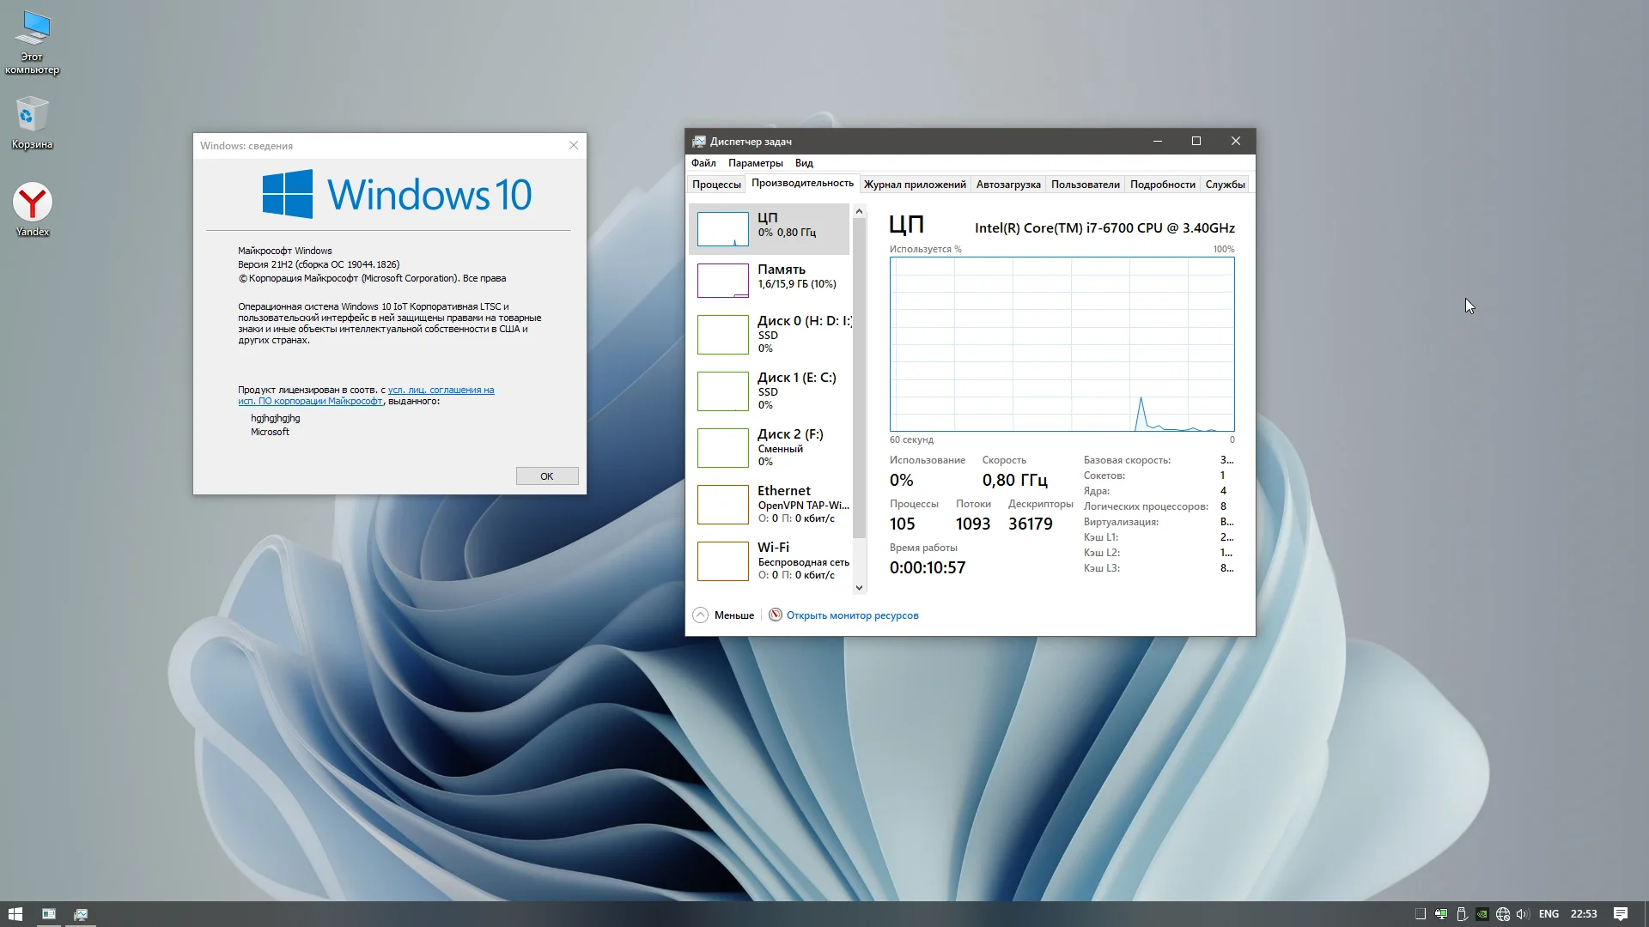Open resource monitor icon
The height and width of the screenshot is (927, 1649).
coord(775,615)
